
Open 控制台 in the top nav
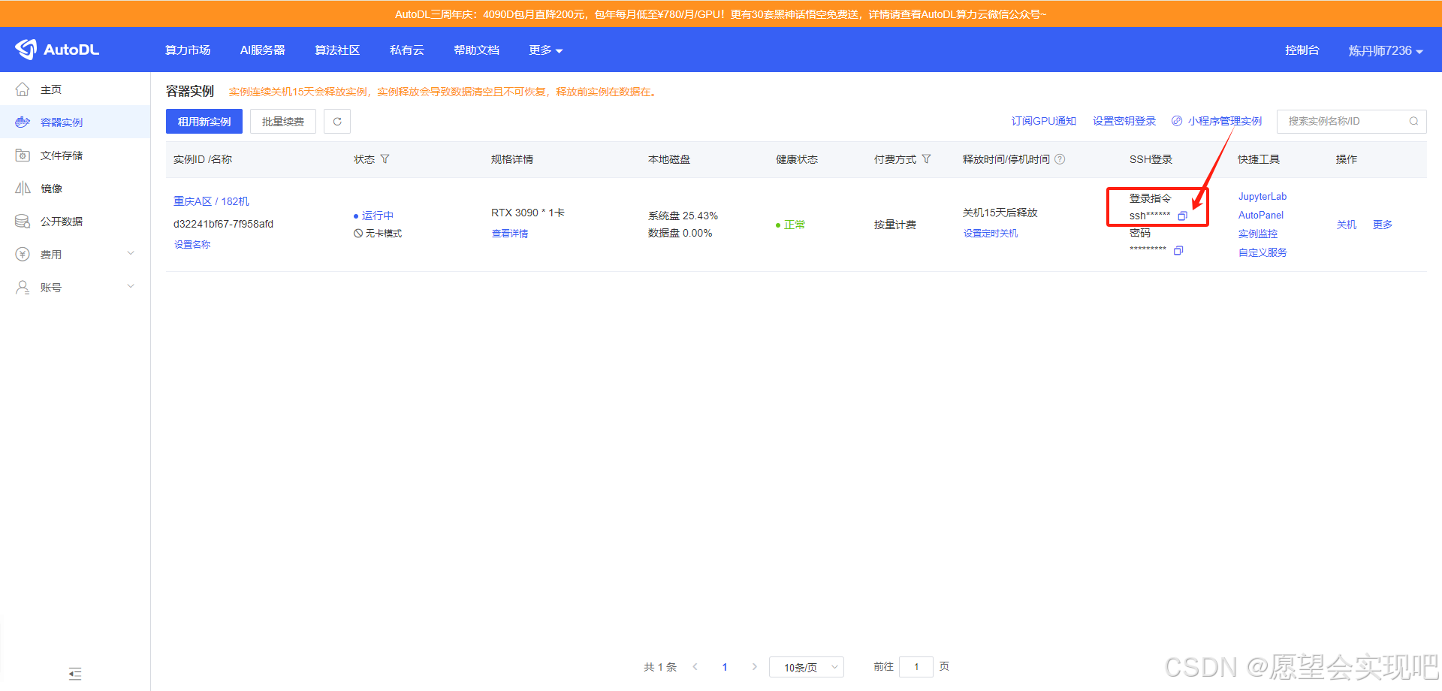pos(1302,50)
